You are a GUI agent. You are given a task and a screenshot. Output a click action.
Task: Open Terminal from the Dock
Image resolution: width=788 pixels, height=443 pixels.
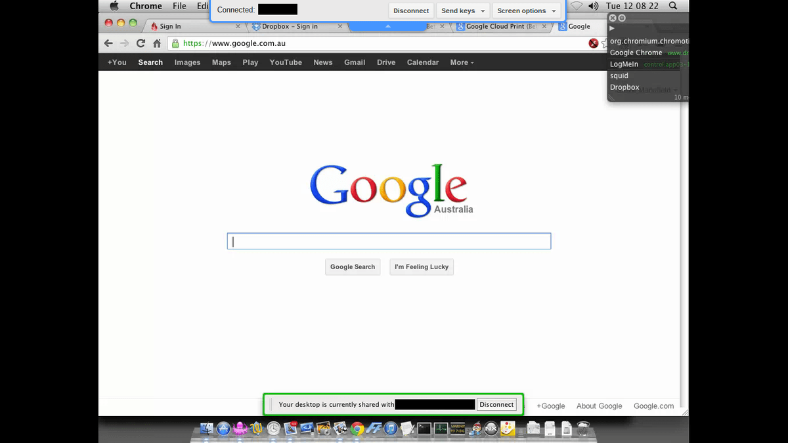424,429
